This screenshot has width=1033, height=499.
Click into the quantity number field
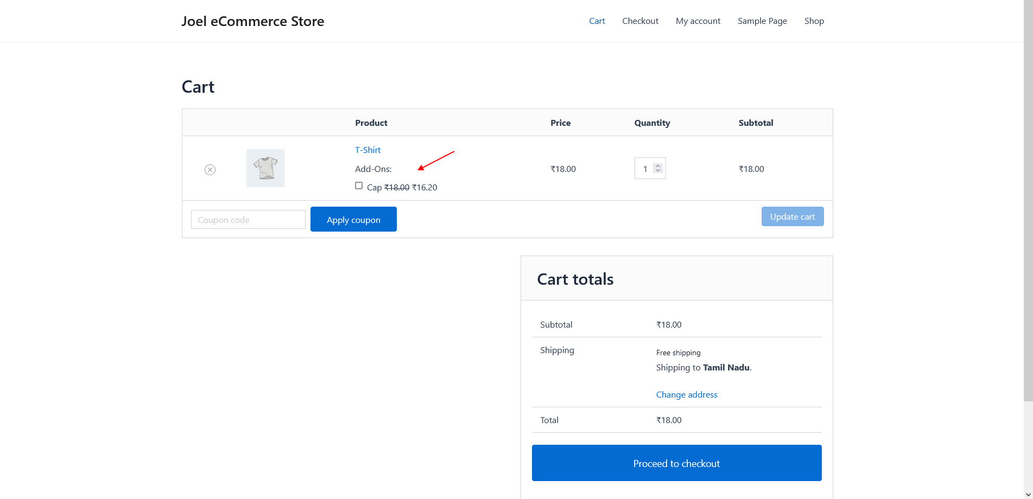pos(644,169)
